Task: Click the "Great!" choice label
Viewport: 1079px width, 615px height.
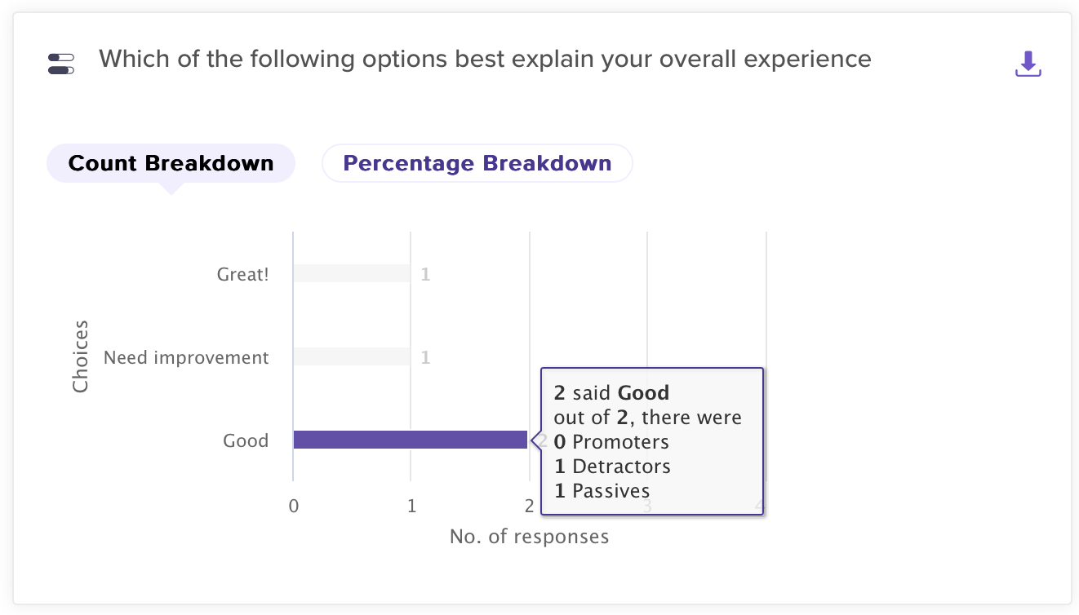Action: tap(242, 274)
